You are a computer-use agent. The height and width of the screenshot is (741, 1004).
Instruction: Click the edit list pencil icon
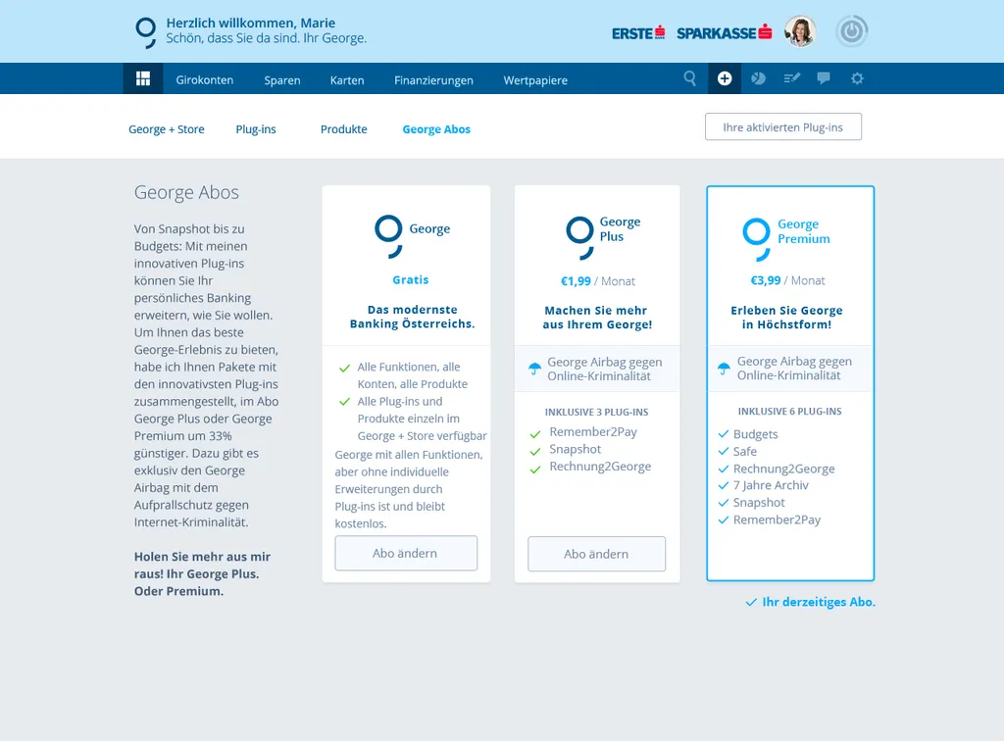pos(791,78)
